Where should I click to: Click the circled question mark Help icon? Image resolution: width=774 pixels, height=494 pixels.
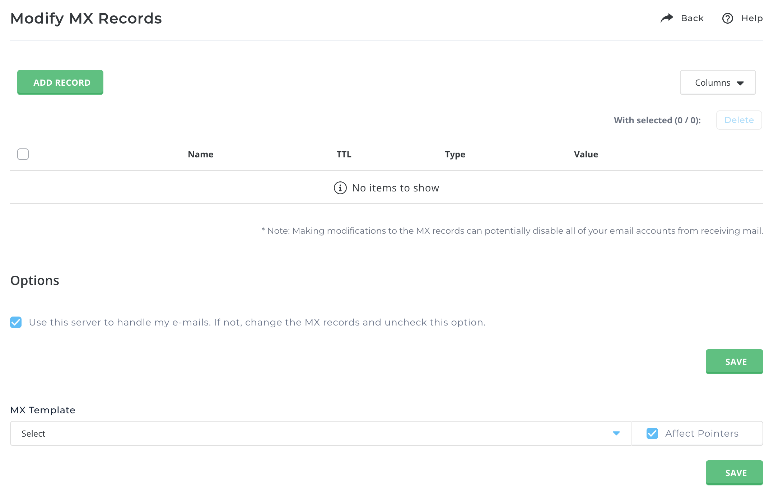tap(728, 19)
